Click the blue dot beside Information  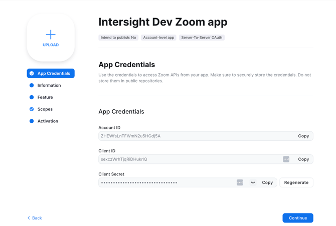32,85
